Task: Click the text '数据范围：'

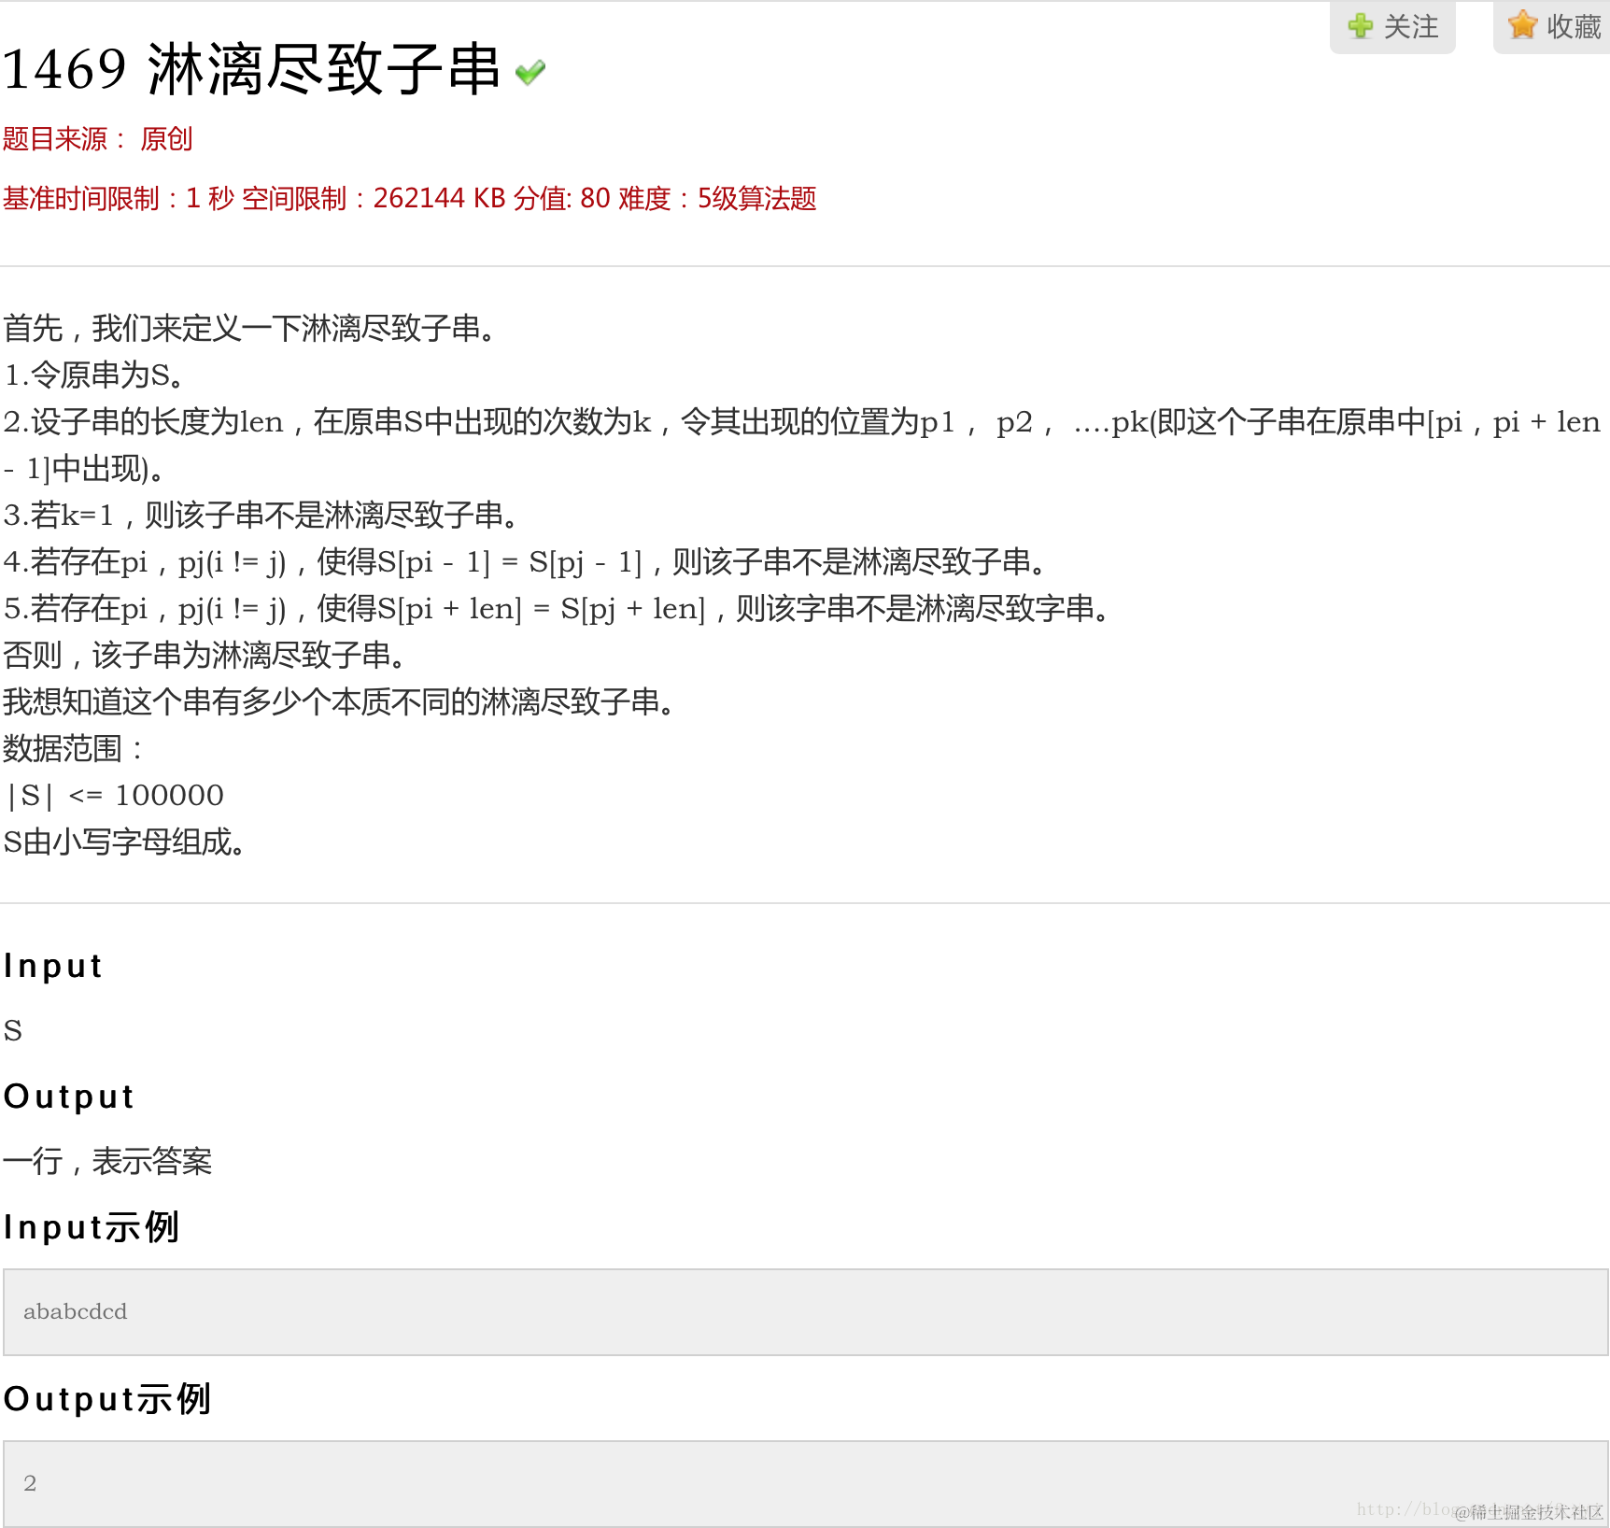Action: pos(75,748)
